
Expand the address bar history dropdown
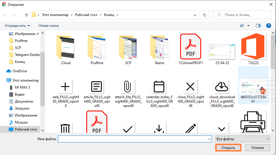[196, 15]
